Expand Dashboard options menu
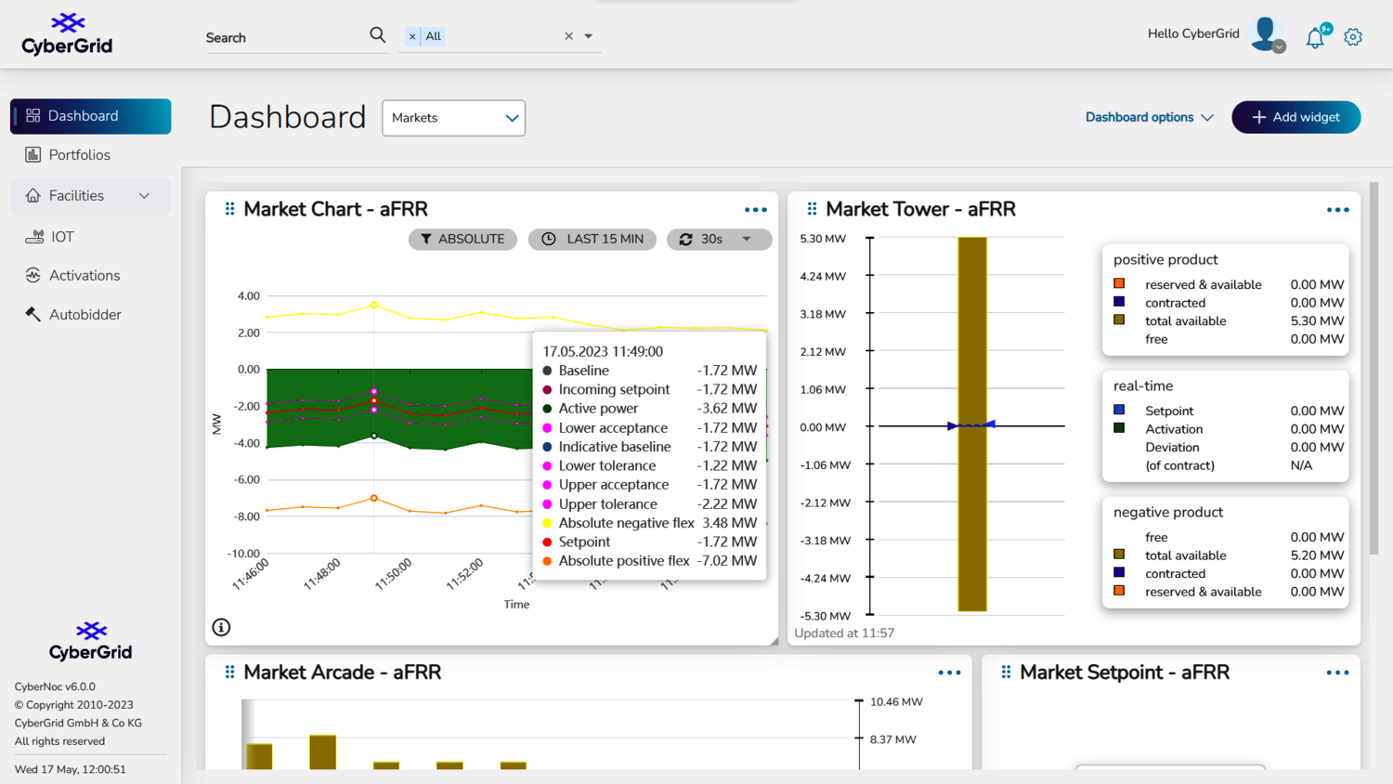 click(1149, 117)
